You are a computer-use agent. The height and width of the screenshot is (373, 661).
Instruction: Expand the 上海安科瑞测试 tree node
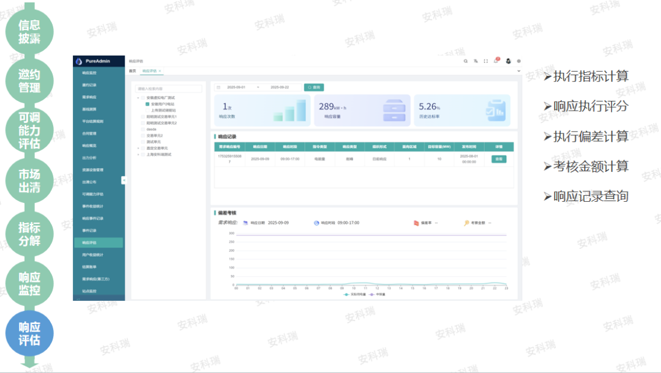[138, 155]
